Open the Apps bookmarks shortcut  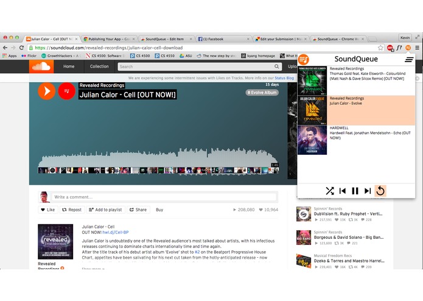click(10, 56)
